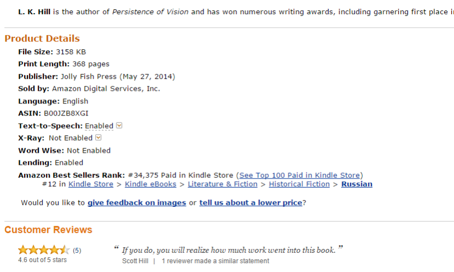Click 1 reviewer made a similar statement
The image size is (454, 272).
215,261
